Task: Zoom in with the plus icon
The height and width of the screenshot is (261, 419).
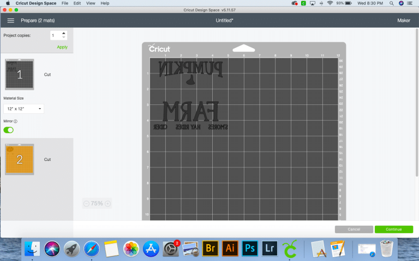Action: tap(107, 204)
